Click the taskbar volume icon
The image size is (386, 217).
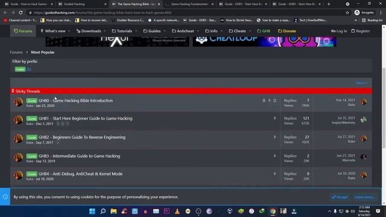[x=352, y=211]
